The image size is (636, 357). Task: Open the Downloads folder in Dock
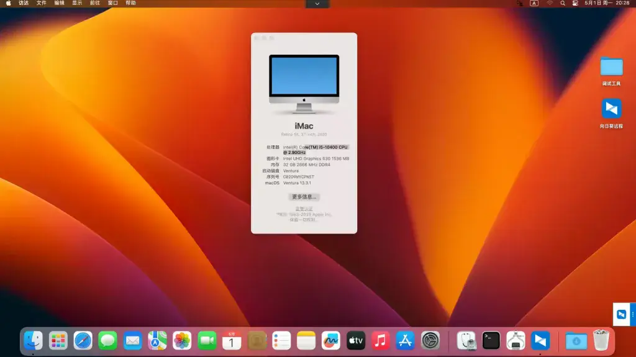click(x=576, y=340)
